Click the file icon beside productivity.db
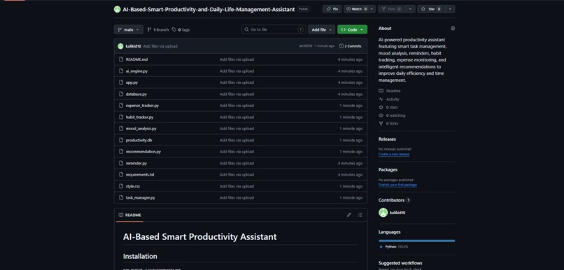Viewport: 564px width, 270px height. coord(121,140)
